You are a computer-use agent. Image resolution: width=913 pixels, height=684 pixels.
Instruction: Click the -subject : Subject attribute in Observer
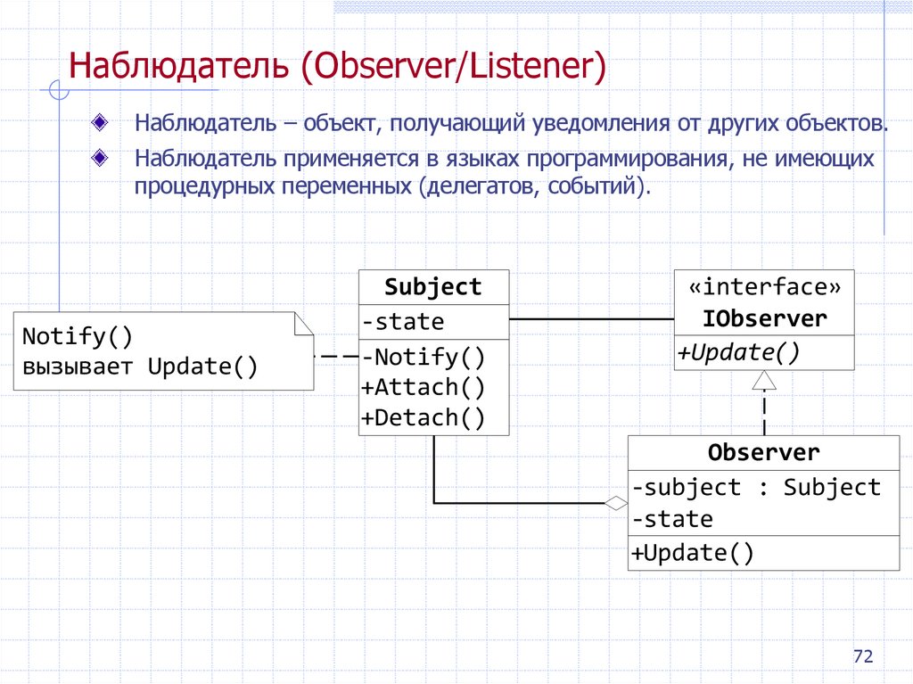tap(754, 486)
